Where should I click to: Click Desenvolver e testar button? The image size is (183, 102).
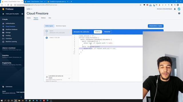click(x=156, y=26)
